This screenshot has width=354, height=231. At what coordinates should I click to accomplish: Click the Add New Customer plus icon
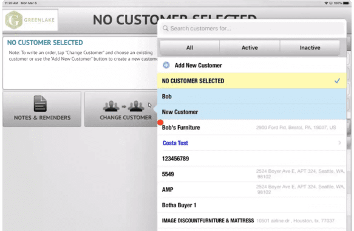click(x=166, y=65)
